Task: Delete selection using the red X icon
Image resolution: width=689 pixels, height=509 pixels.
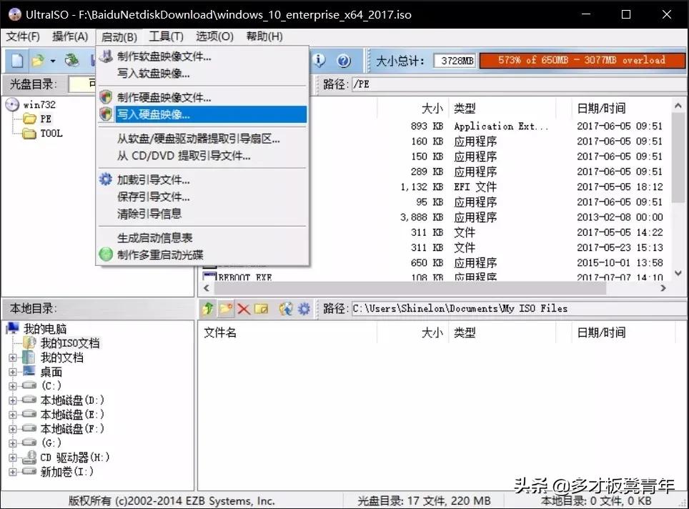Action: pos(244,308)
